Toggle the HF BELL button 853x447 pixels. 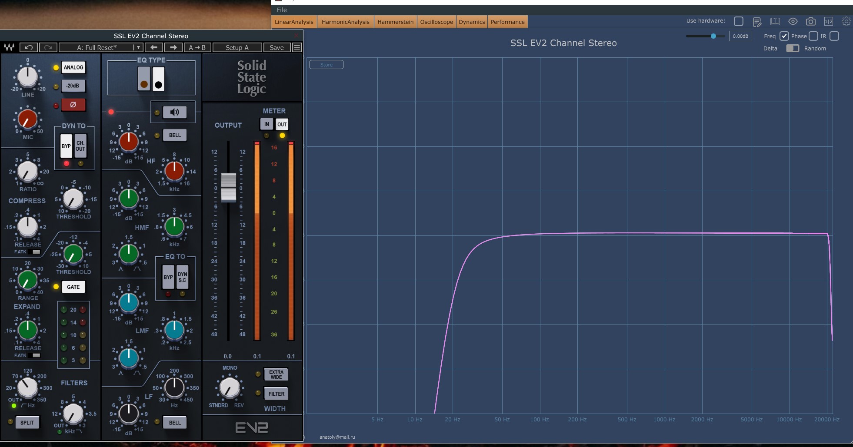pyautogui.click(x=175, y=135)
